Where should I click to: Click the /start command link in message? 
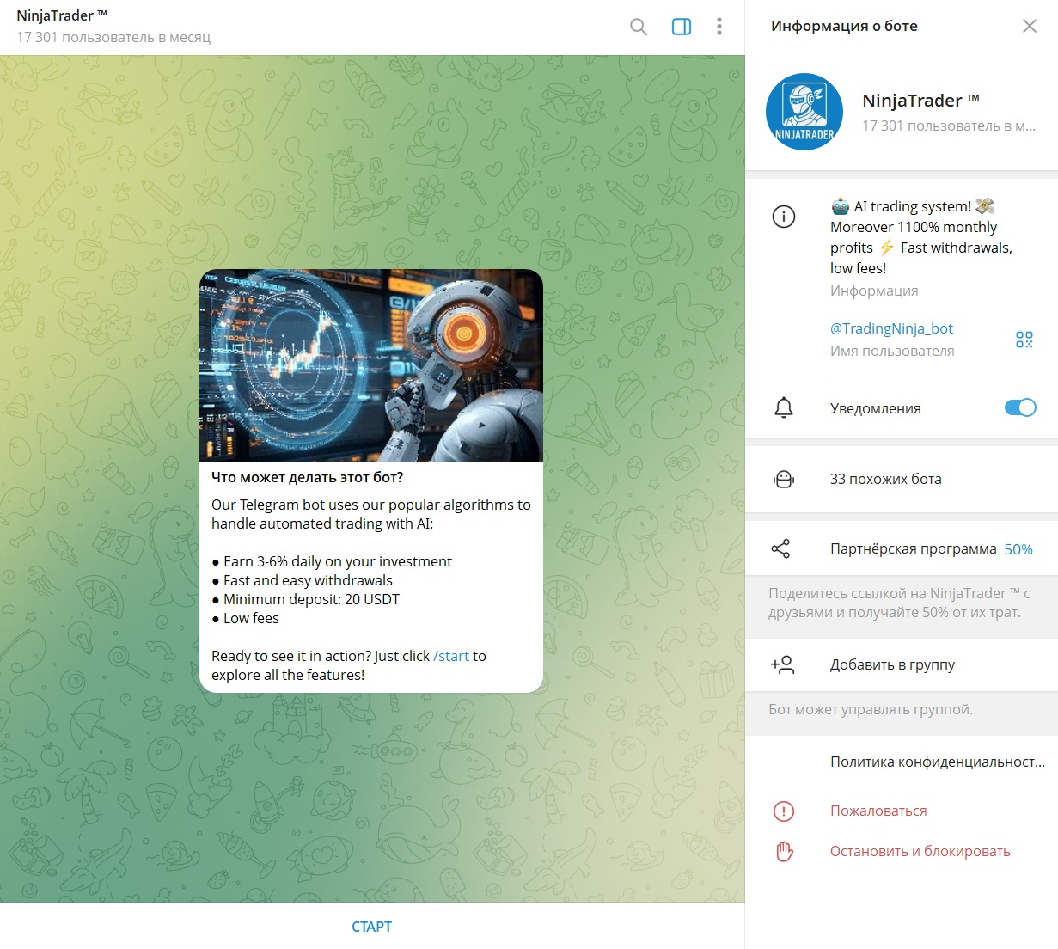451,656
